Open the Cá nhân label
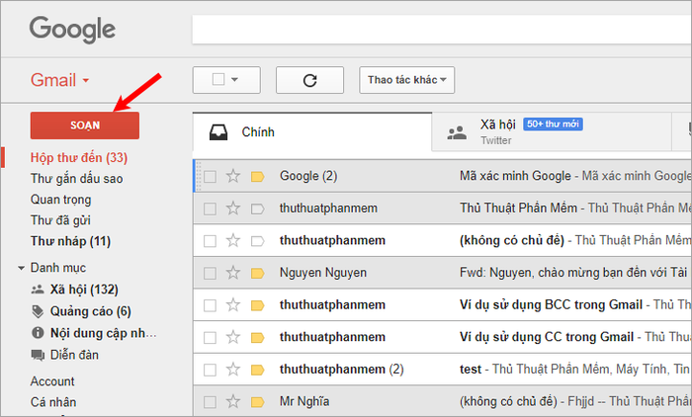The image size is (692, 417). coord(53,402)
